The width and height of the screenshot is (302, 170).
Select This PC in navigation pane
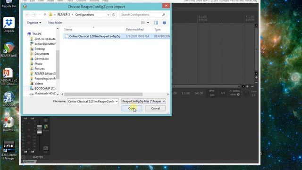[34, 34]
